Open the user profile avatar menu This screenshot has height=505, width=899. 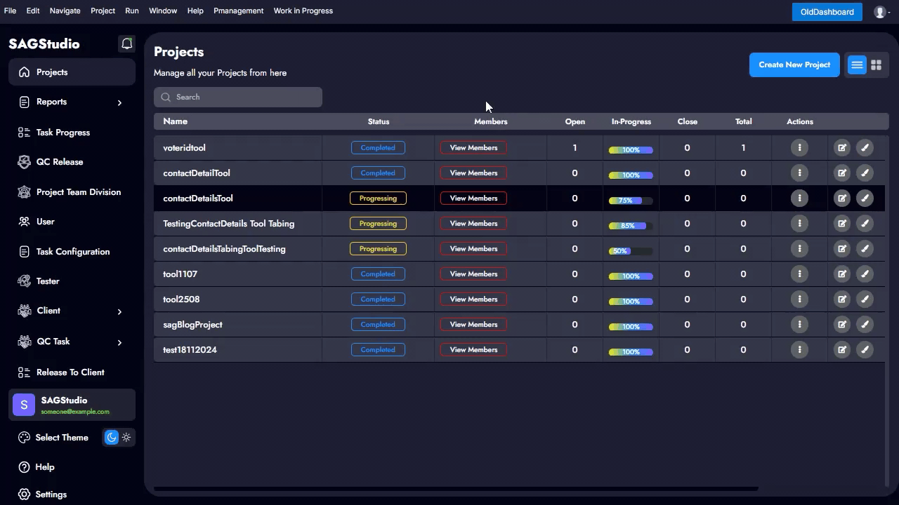[880, 12]
